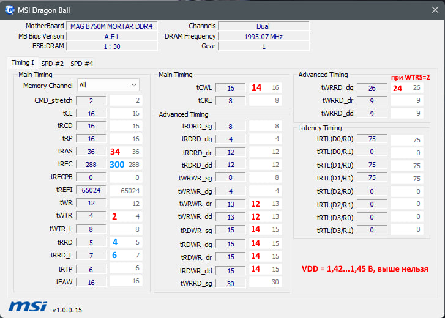Select the tRCD value box
445x318 pixels.
[91, 126]
